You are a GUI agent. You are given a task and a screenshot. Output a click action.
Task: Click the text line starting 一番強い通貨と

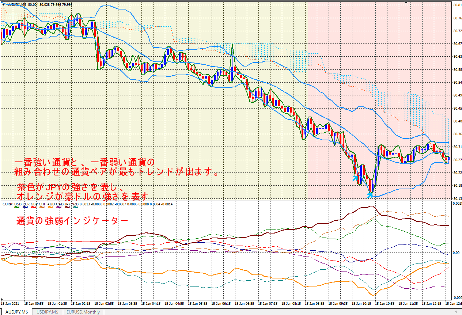pyautogui.click(x=85, y=162)
